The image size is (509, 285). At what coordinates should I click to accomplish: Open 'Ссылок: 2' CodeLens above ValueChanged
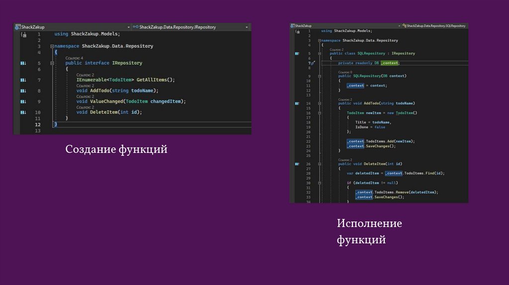[x=85, y=97]
